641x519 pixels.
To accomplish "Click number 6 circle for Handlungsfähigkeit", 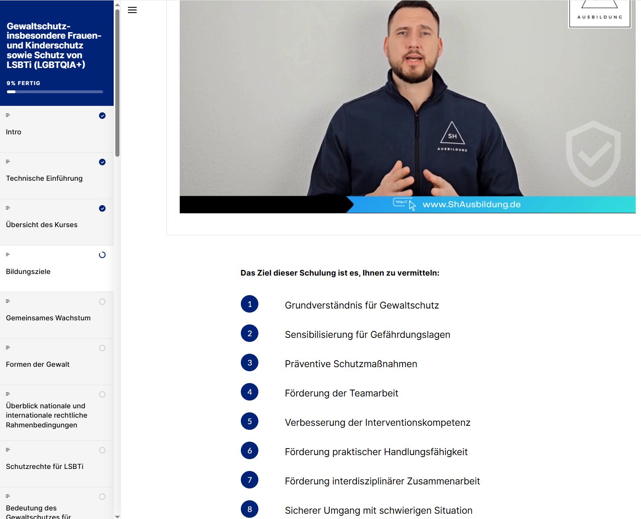I will (249, 451).
